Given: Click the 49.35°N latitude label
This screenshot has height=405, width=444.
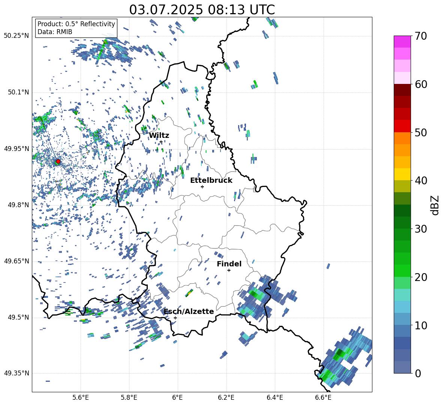Looking at the screenshot, I should point(16,373).
